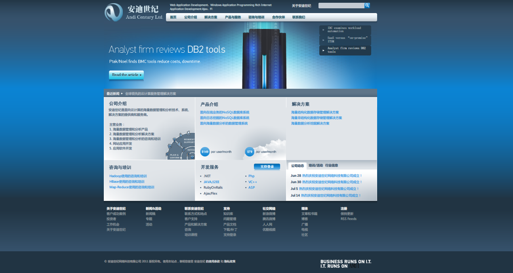Image resolution: width=513 pixels, height=273 pixels.
Task: Open footer link RSS Feeds
Action: tap(349, 219)
